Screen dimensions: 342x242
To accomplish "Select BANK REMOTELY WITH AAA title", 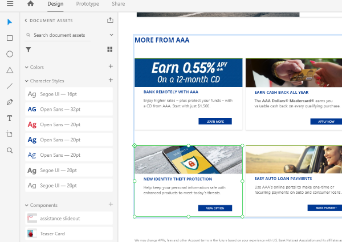I will point(171,92).
